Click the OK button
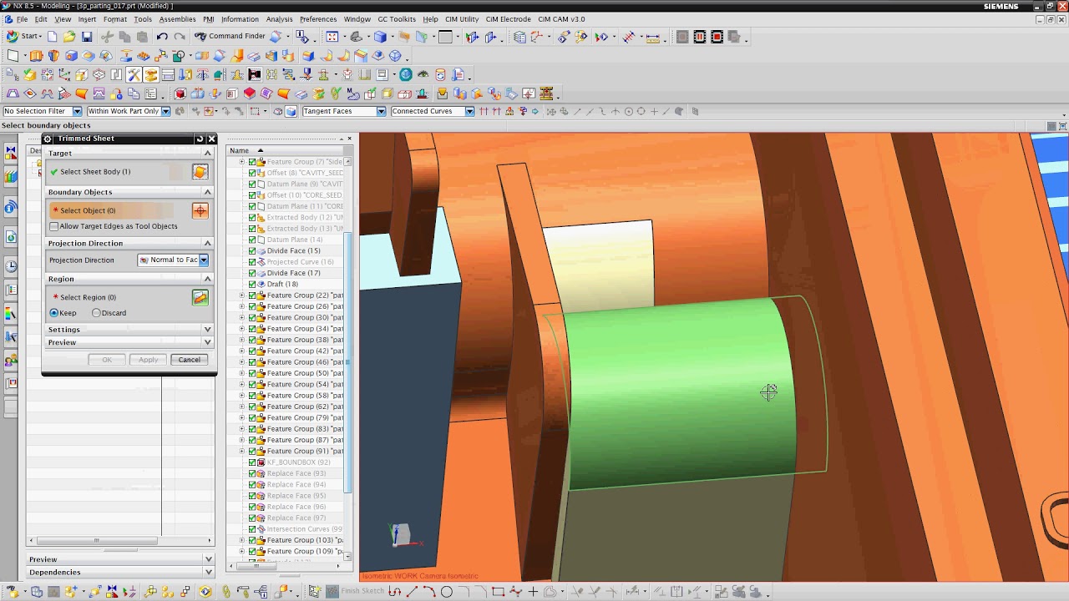Image resolution: width=1069 pixels, height=601 pixels. pyautogui.click(x=107, y=360)
